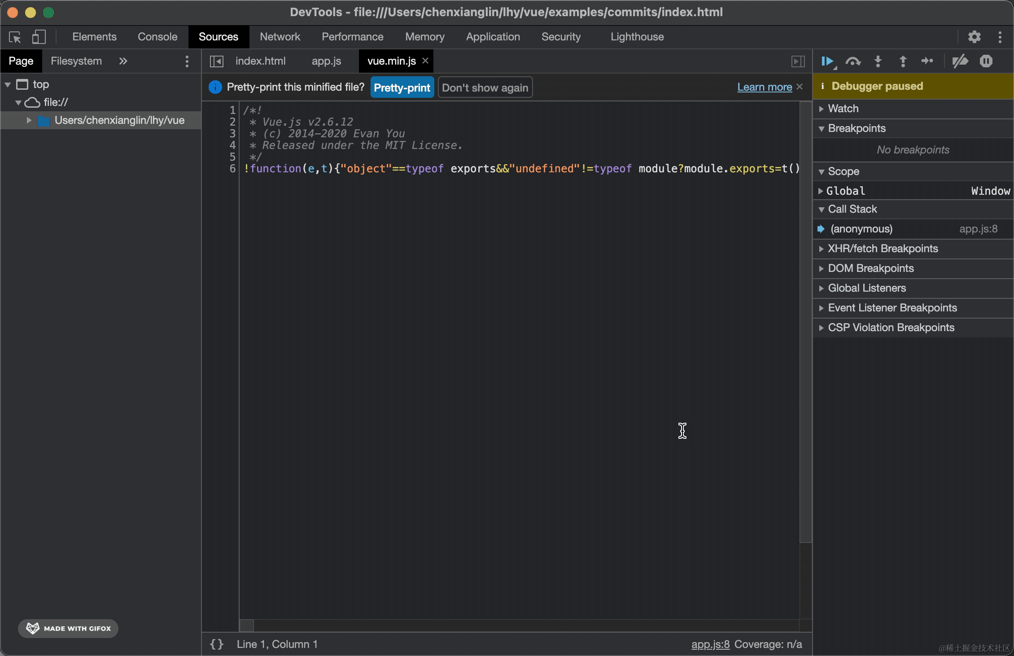Resume script execution in debugger
The image size is (1014, 656).
click(x=826, y=61)
